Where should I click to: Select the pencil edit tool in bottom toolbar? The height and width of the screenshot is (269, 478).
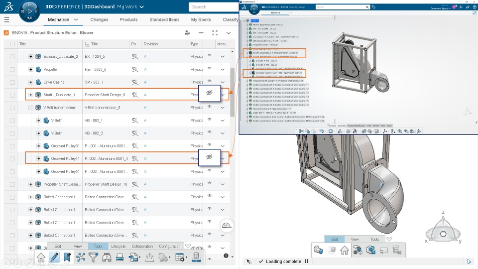(x=54, y=258)
